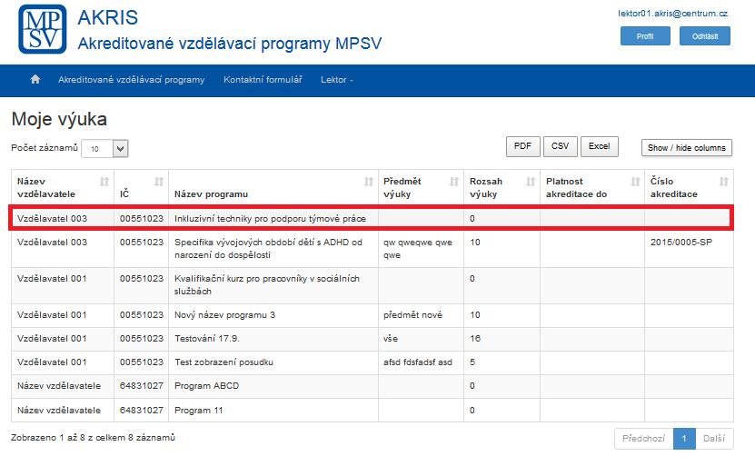Click subject cell 'předmět nové'
The height and width of the screenshot is (466, 755).
(421, 315)
